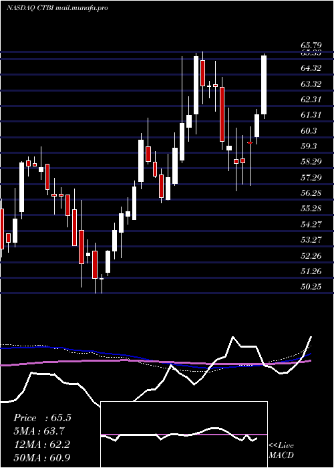Click the 62.31 price axis label
This screenshot has width=334, height=468.
point(311,100)
